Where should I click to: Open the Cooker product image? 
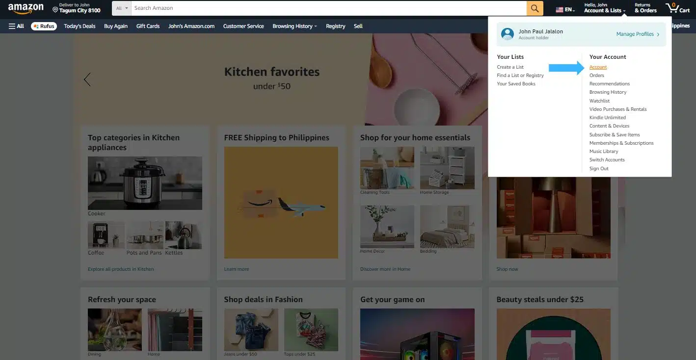(145, 183)
